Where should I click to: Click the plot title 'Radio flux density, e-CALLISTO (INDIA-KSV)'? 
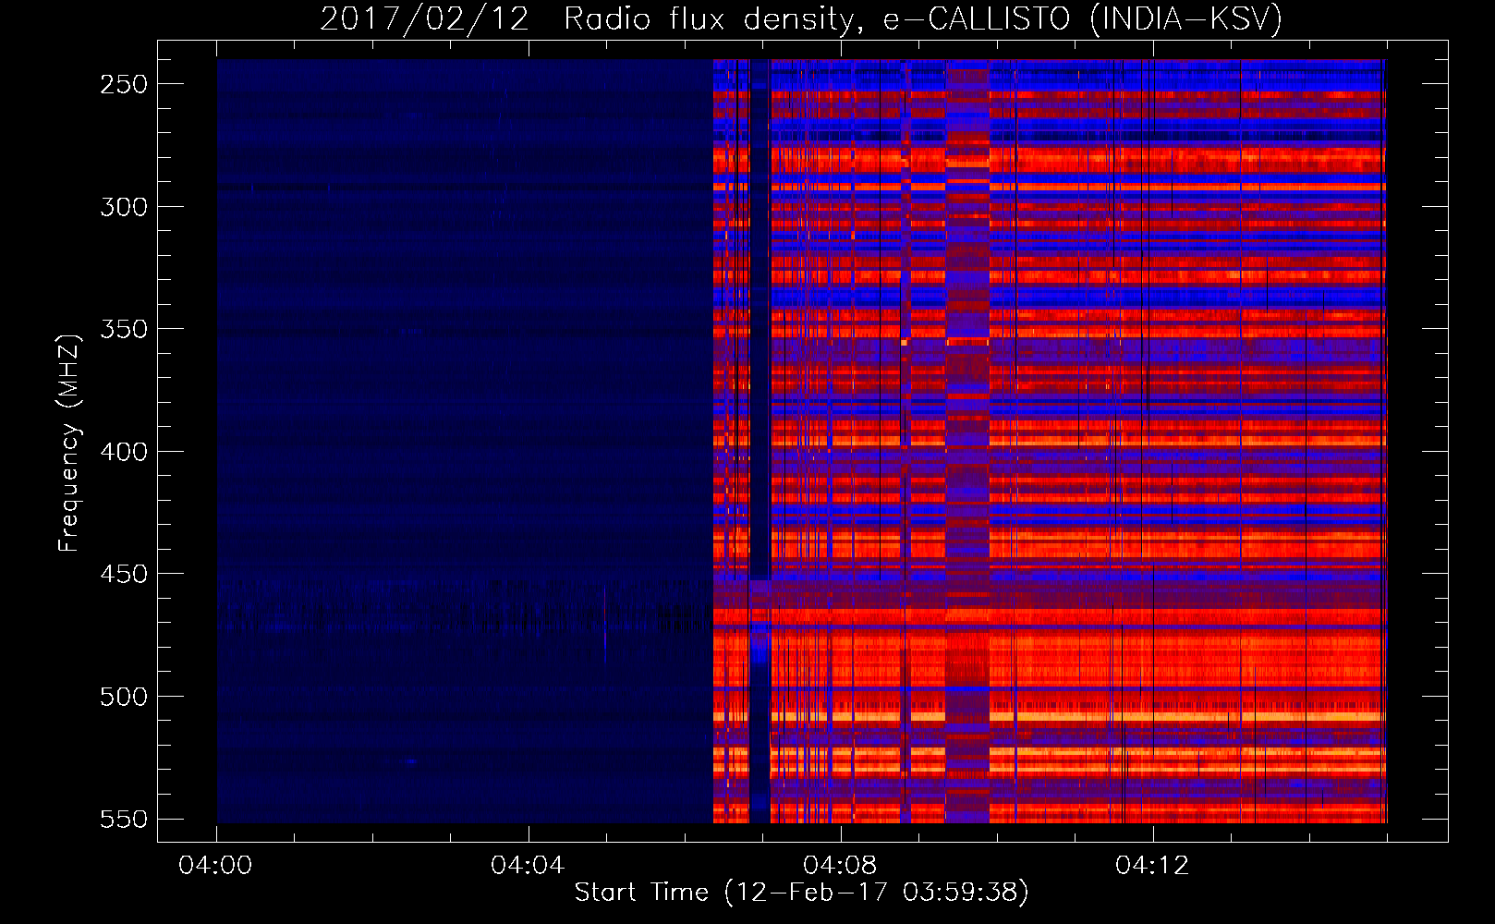click(923, 18)
